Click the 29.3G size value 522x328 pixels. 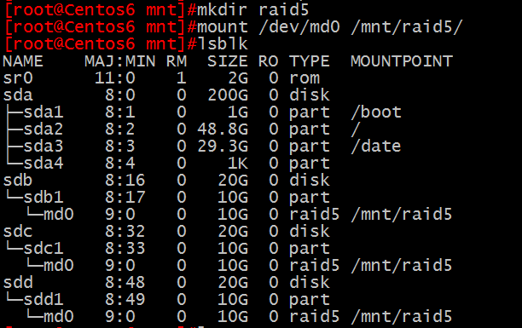coord(223,146)
